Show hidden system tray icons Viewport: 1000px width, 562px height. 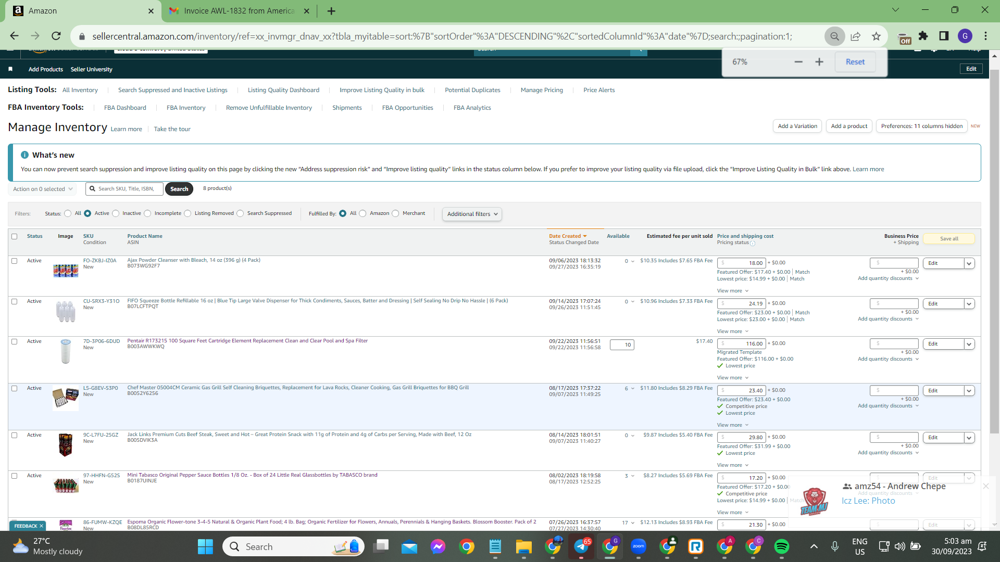(814, 546)
